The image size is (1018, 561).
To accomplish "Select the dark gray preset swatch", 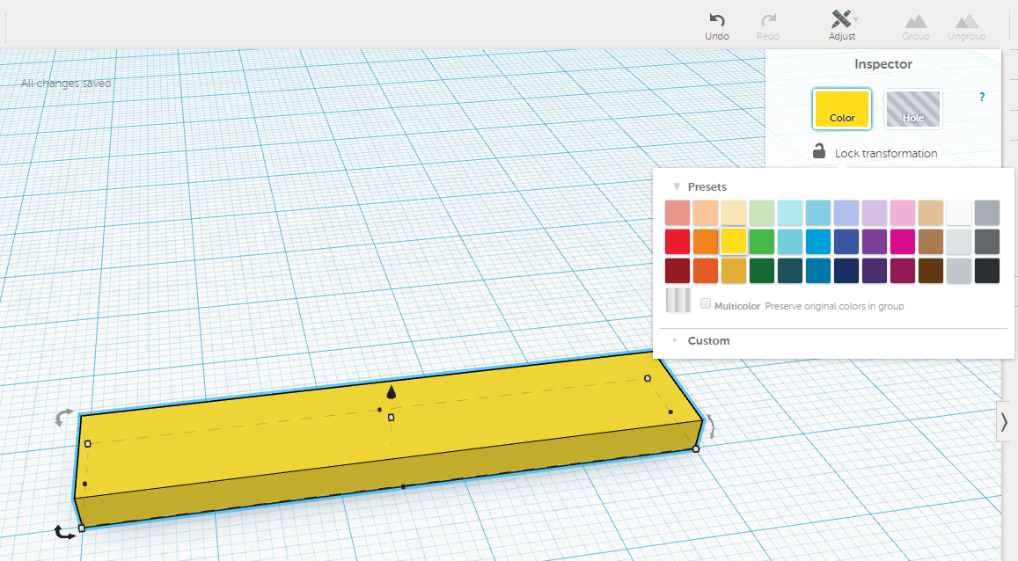I will point(987,242).
